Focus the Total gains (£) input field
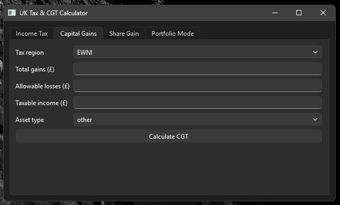The image size is (340, 205). pyautogui.click(x=197, y=69)
